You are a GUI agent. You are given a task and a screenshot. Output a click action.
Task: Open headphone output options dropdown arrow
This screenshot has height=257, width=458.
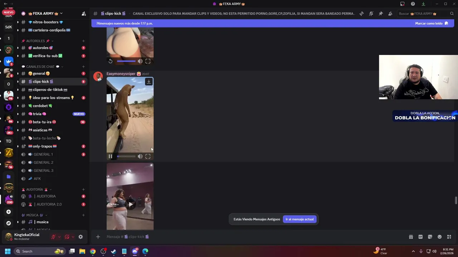tap(73, 237)
